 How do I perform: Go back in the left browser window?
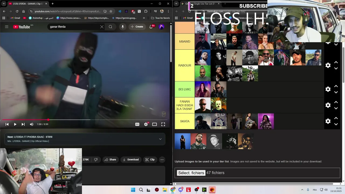point(4,11)
